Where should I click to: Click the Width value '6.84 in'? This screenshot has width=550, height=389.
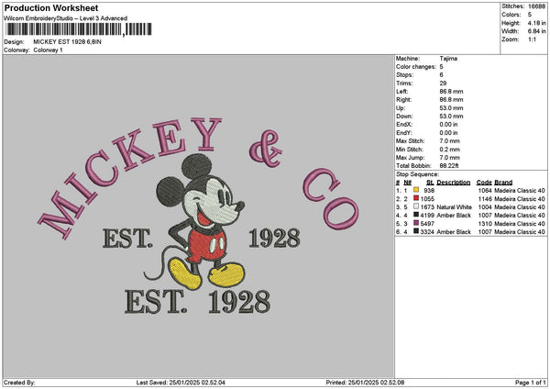click(x=536, y=31)
